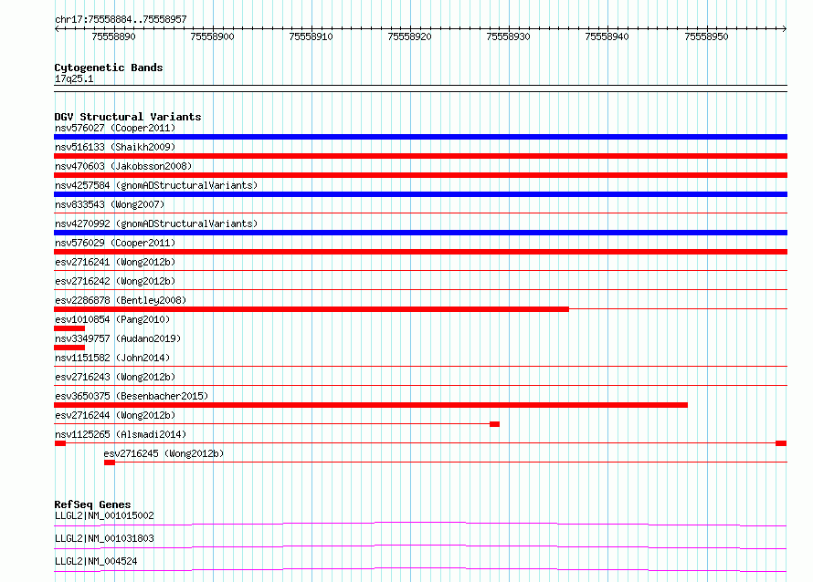Viewport: 813px width, 582px height.
Task: Click the small red block of esv2716245
Action: (x=110, y=462)
